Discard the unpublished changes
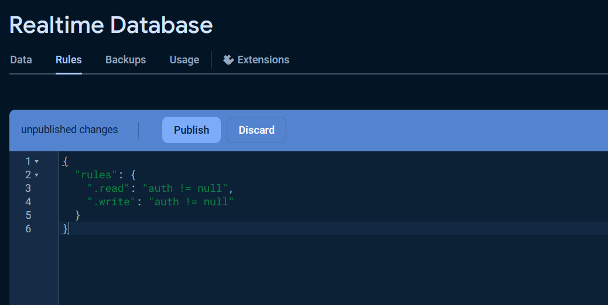The height and width of the screenshot is (305, 608). tap(257, 130)
